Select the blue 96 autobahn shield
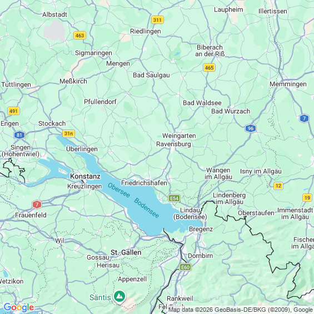The image size is (314, 314). tap(251, 128)
